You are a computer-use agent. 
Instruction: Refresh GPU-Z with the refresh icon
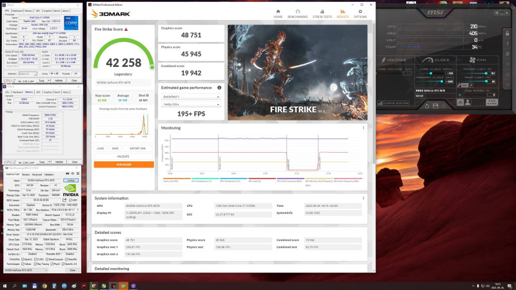[x=73, y=173]
